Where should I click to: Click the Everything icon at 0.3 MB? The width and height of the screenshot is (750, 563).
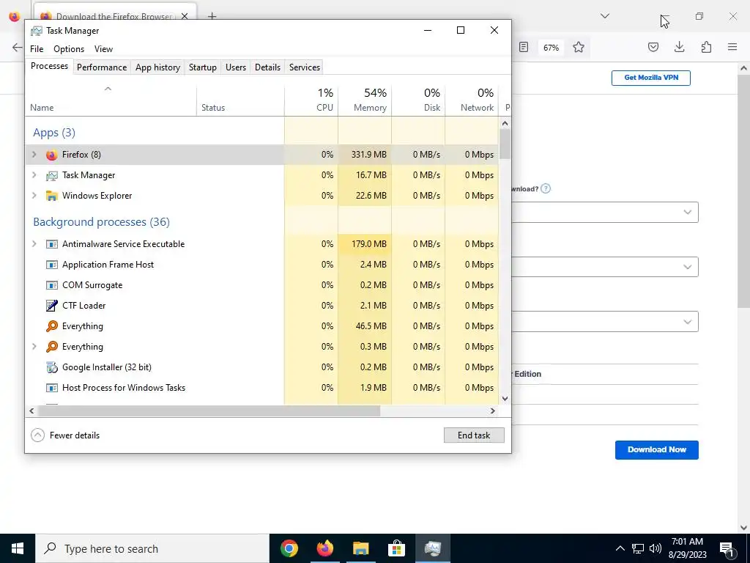pyautogui.click(x=52, y=347)
